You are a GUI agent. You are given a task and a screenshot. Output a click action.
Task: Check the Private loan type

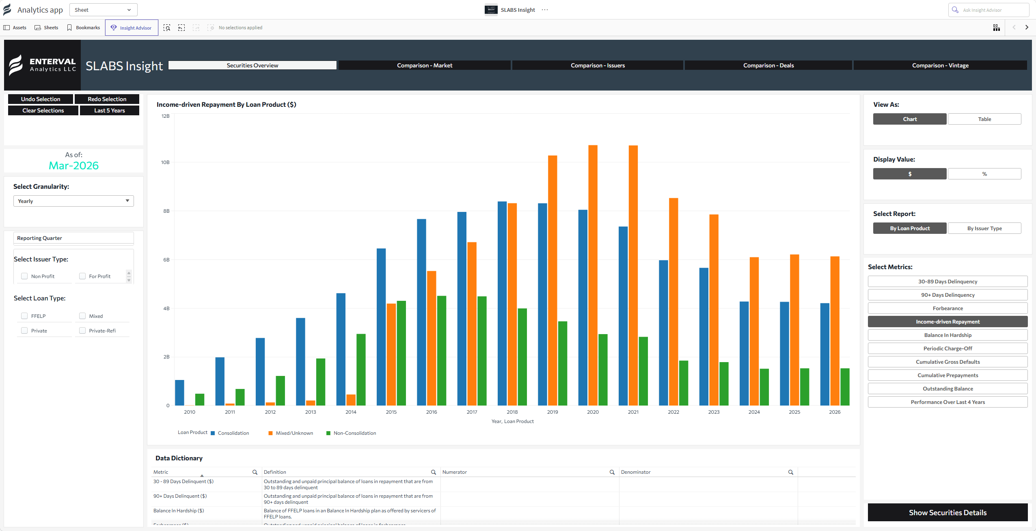click(24, 330)
